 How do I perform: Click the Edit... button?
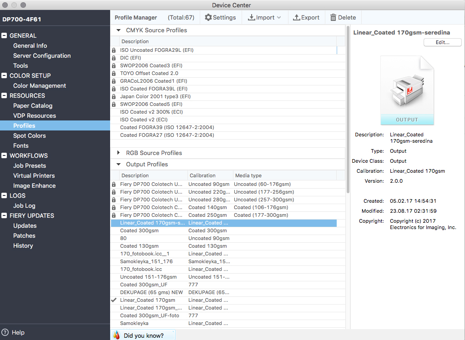click(x=442, y=42)
